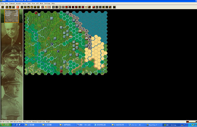
Task: Select red unit counter at map's bottom edge
Action: [x=61, y=71]
